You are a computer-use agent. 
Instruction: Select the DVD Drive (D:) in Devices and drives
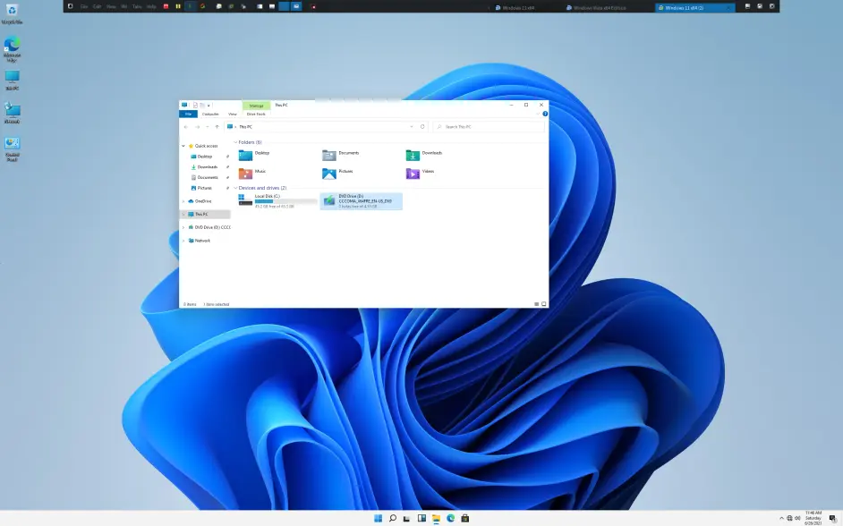click(x=361, y=201)
